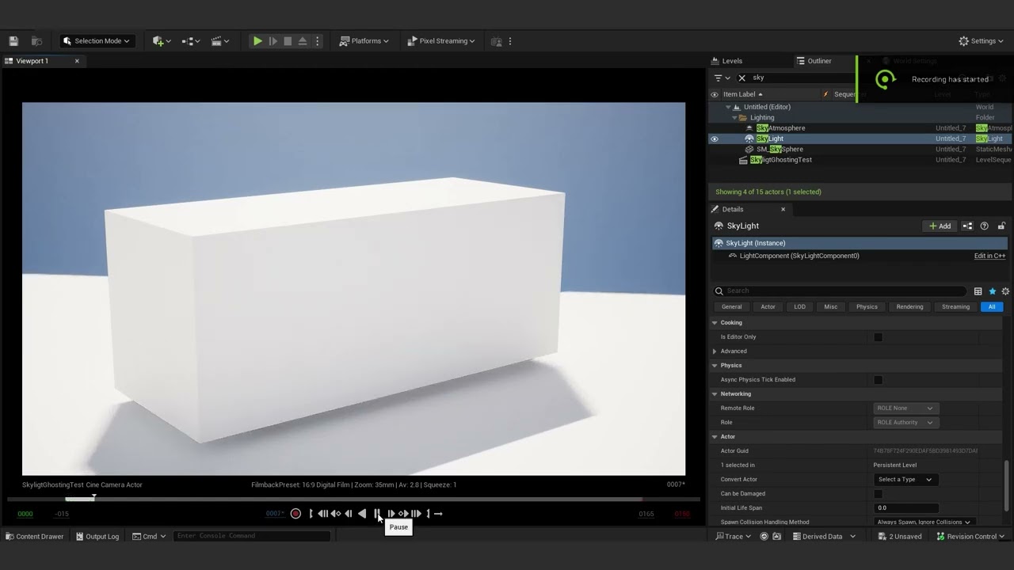Collapse the Cooking section
The width and height of the screenshot is (1014, 570).
[715, 323]
